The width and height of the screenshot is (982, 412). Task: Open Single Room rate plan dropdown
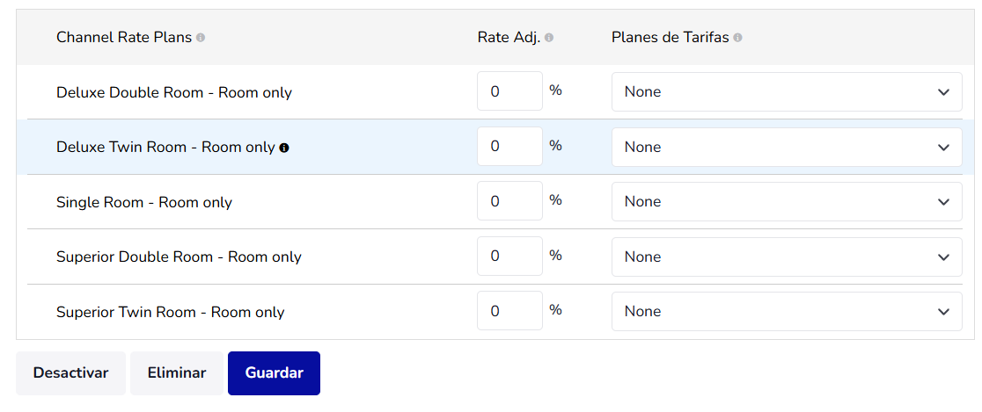point(787,202)
